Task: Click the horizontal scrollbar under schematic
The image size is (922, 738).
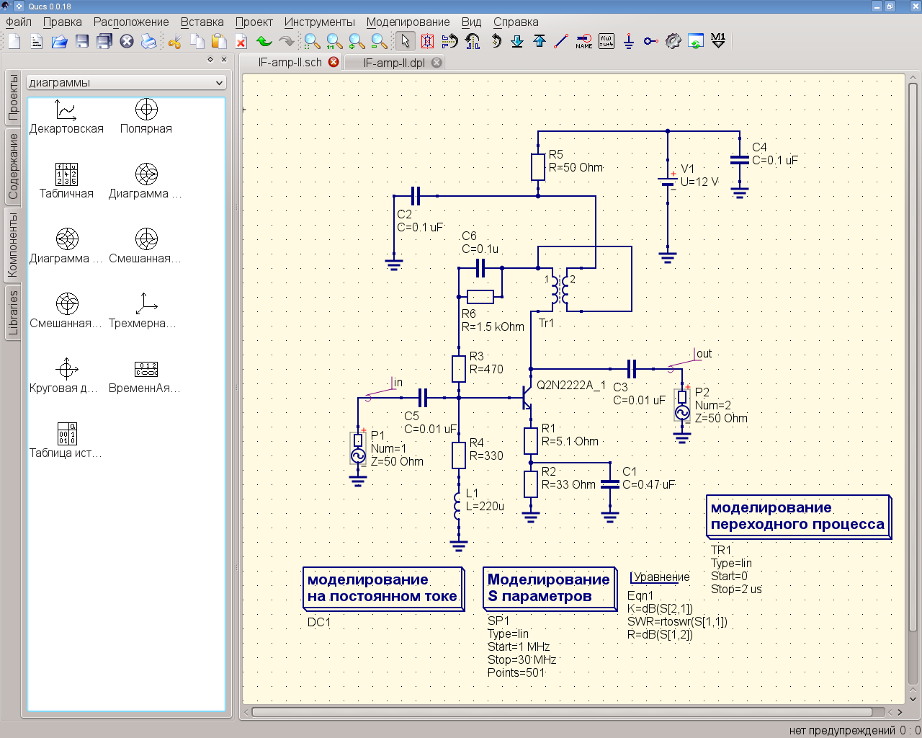Action: (x=562, y=712)
